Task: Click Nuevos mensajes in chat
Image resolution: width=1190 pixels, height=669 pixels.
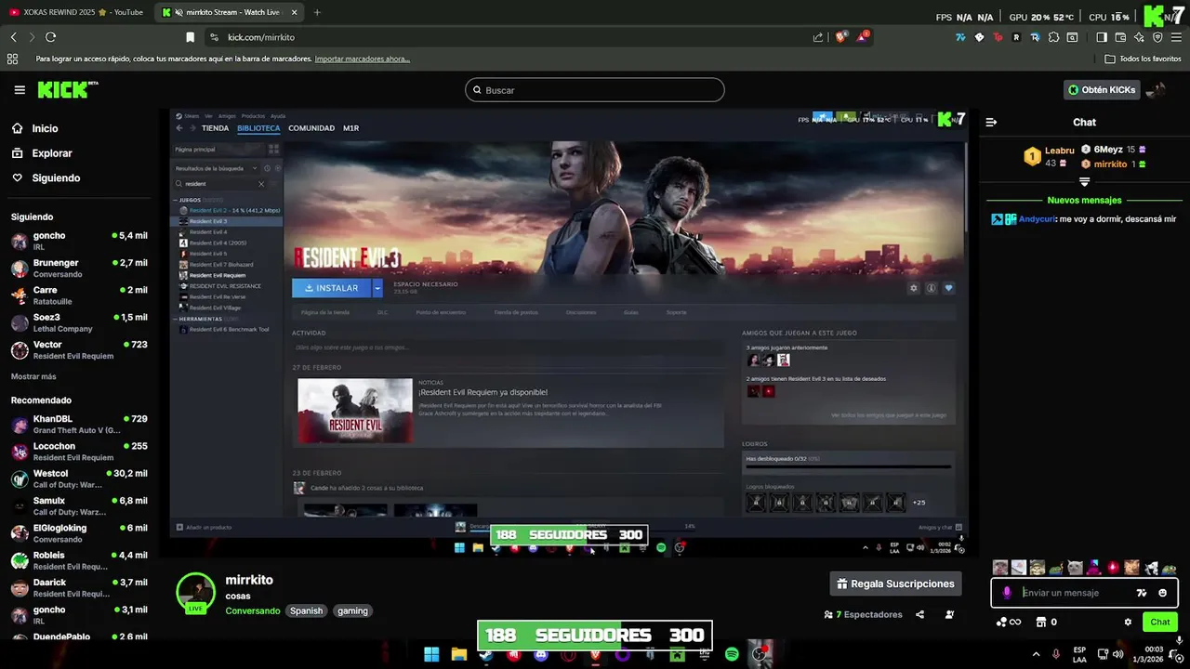Action: [1084, 200]
